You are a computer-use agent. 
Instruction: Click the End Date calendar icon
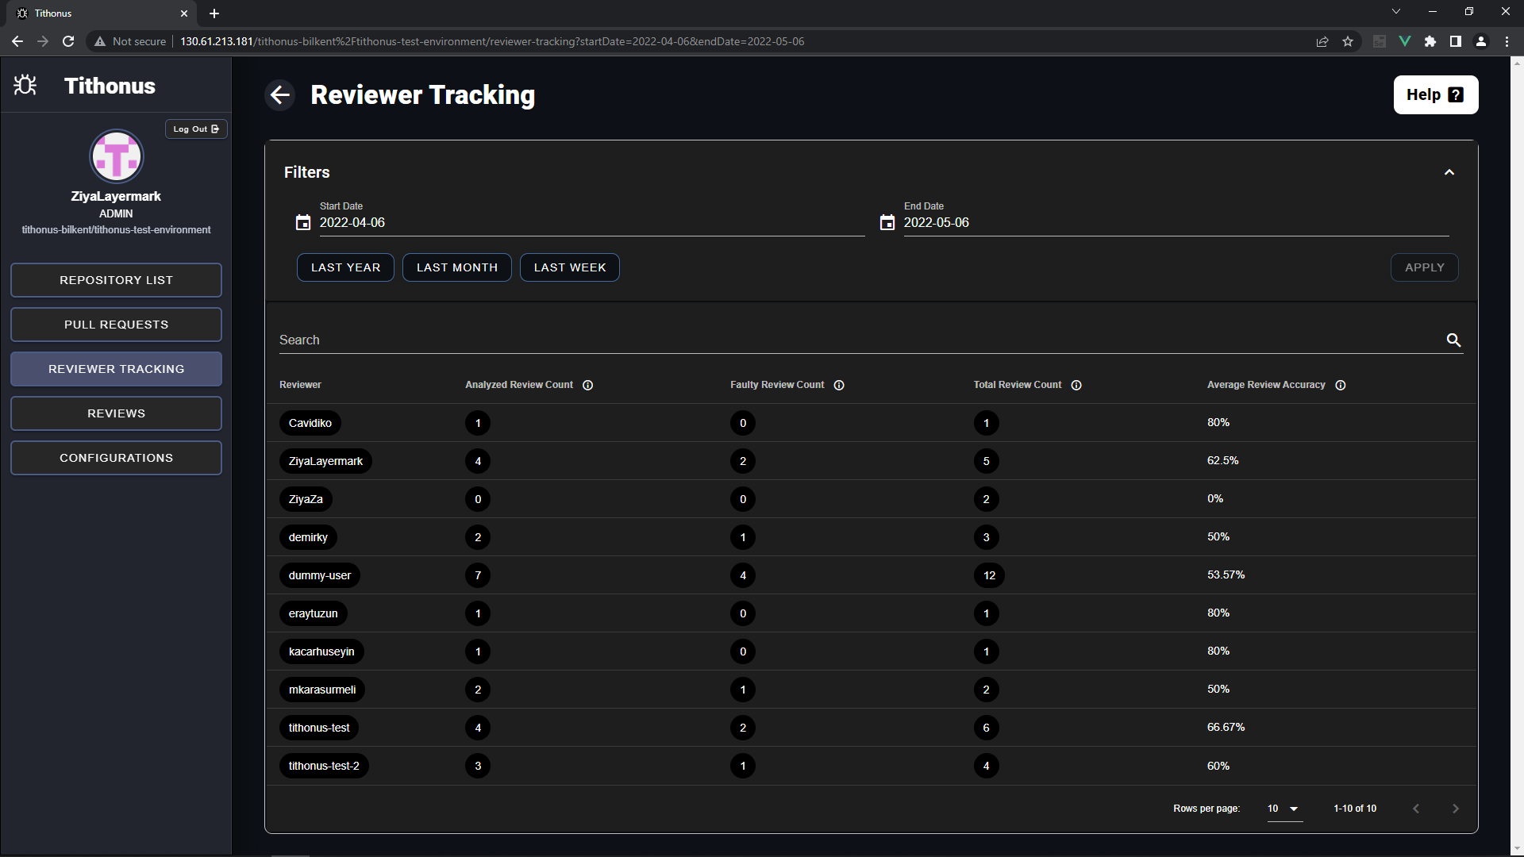887,223
